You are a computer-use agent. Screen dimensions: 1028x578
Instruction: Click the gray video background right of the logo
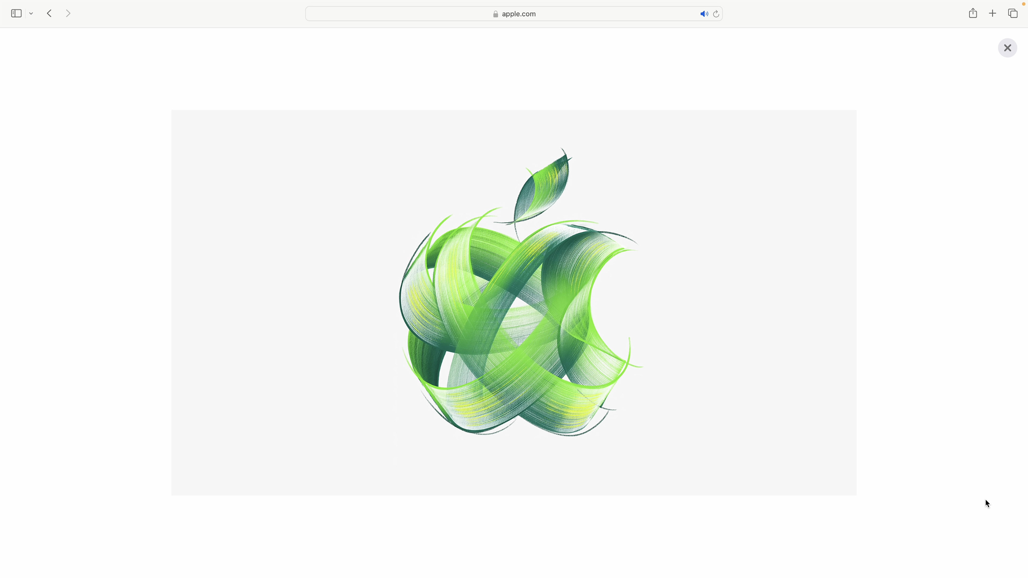coord(750,303)
